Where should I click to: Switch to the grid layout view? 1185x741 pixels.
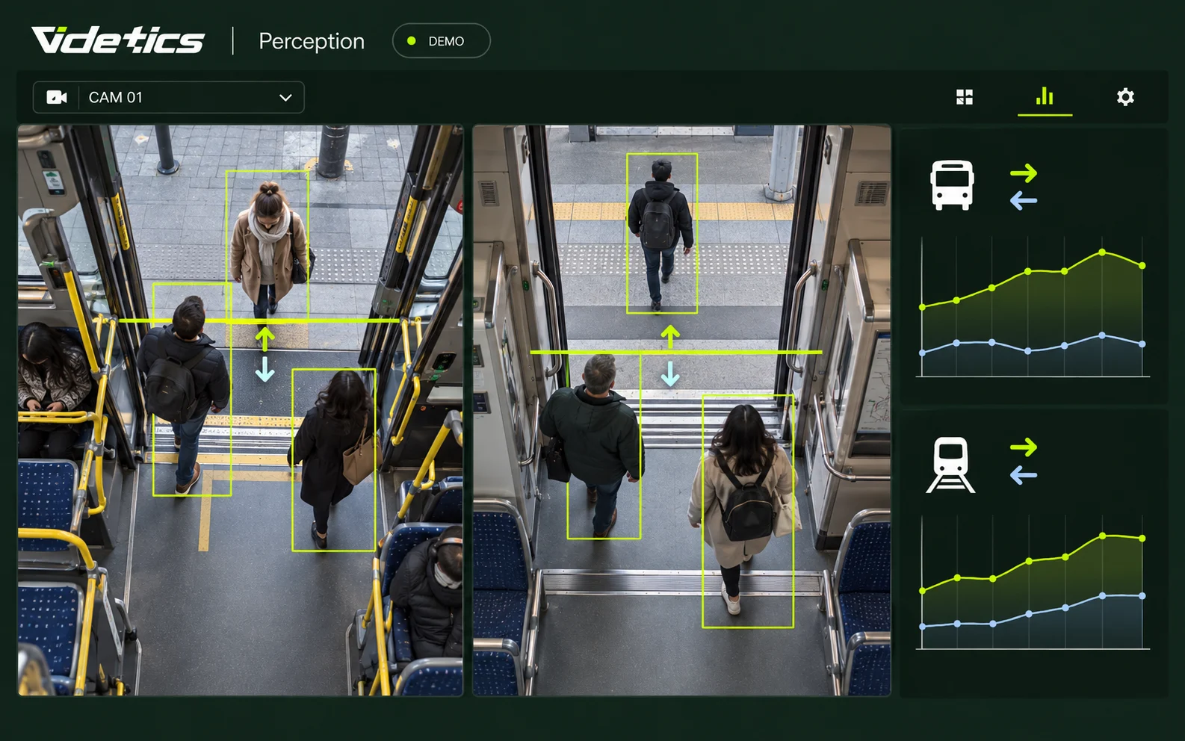pyautogui.click(x=965, y=97)
